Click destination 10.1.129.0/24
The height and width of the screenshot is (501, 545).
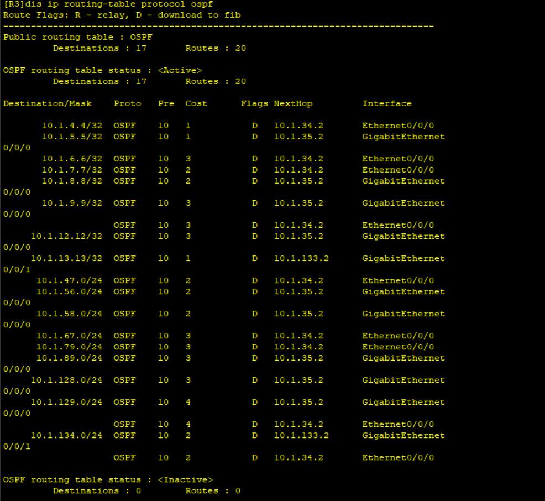click(x=67, y=402)
